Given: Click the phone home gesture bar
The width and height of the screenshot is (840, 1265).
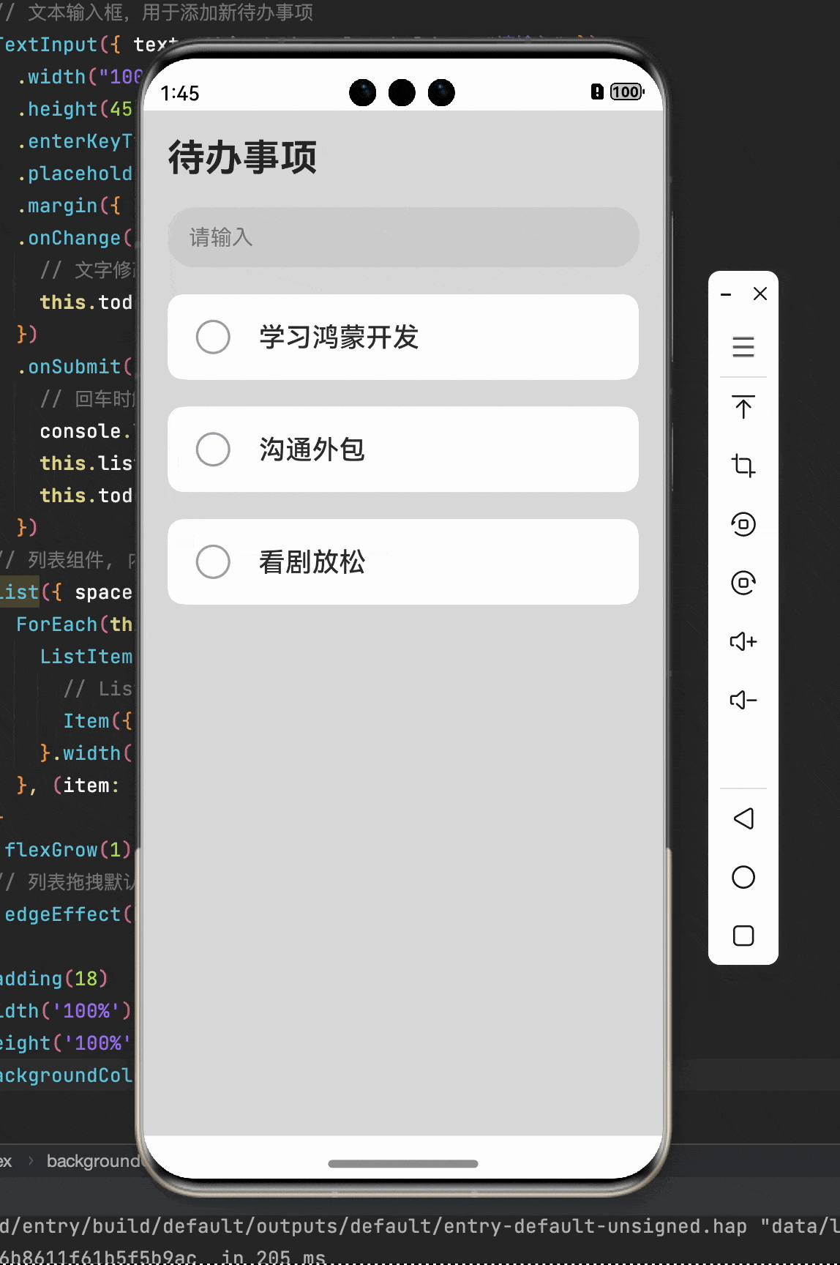Looking at the screenshot, I should 403,1163.
